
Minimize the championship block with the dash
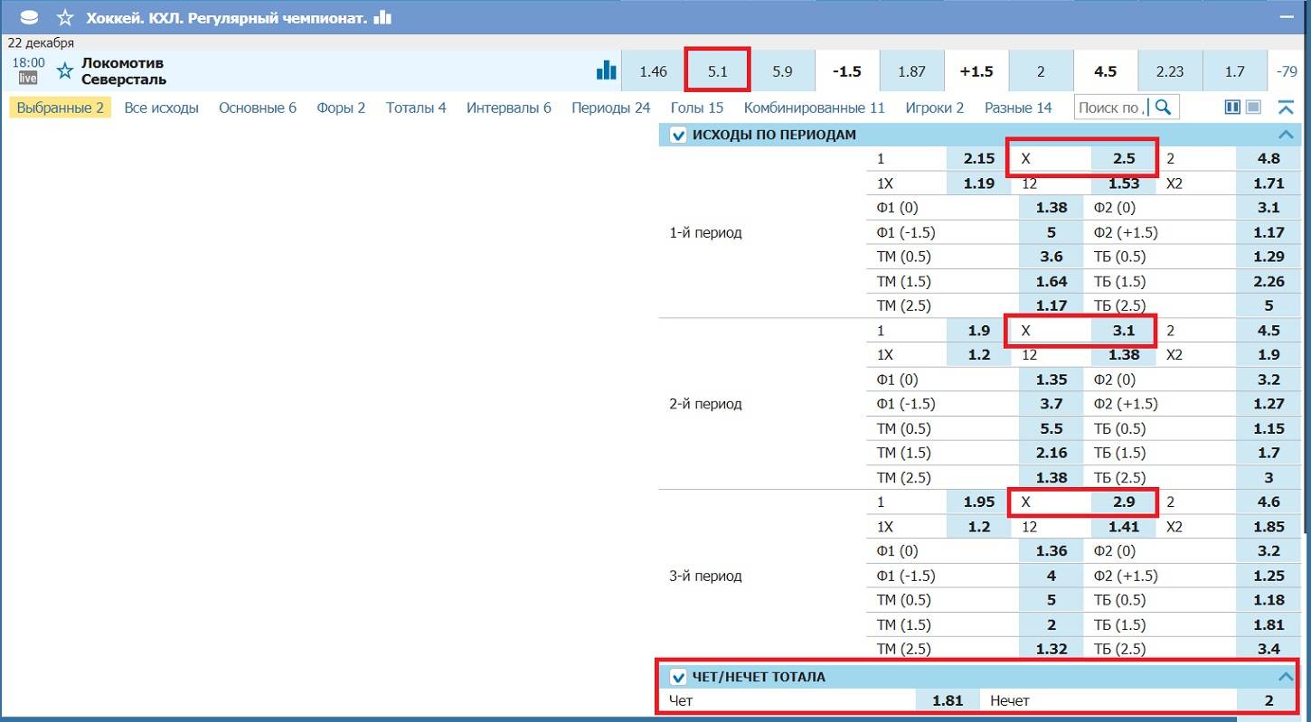1286,17
